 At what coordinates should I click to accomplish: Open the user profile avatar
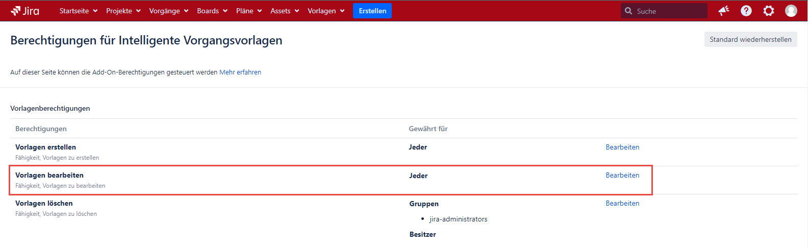791,11
